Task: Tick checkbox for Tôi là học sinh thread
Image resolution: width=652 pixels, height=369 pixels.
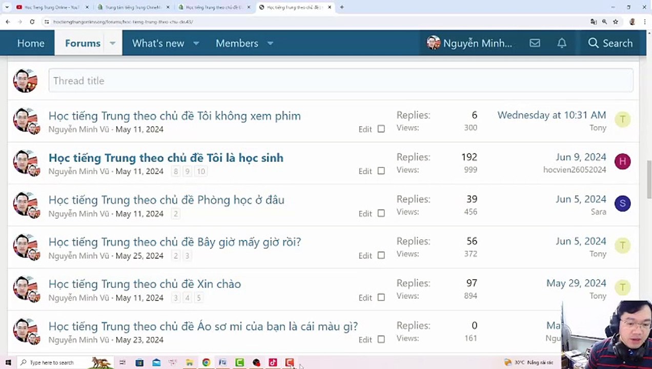Action: point(381,171)
